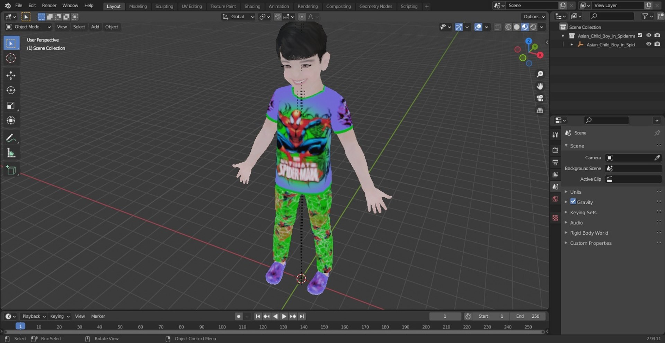Hide the Asian_Child_Boy_in_Spid object eye icon
The image size is (665, 343).
coord(649,44)
